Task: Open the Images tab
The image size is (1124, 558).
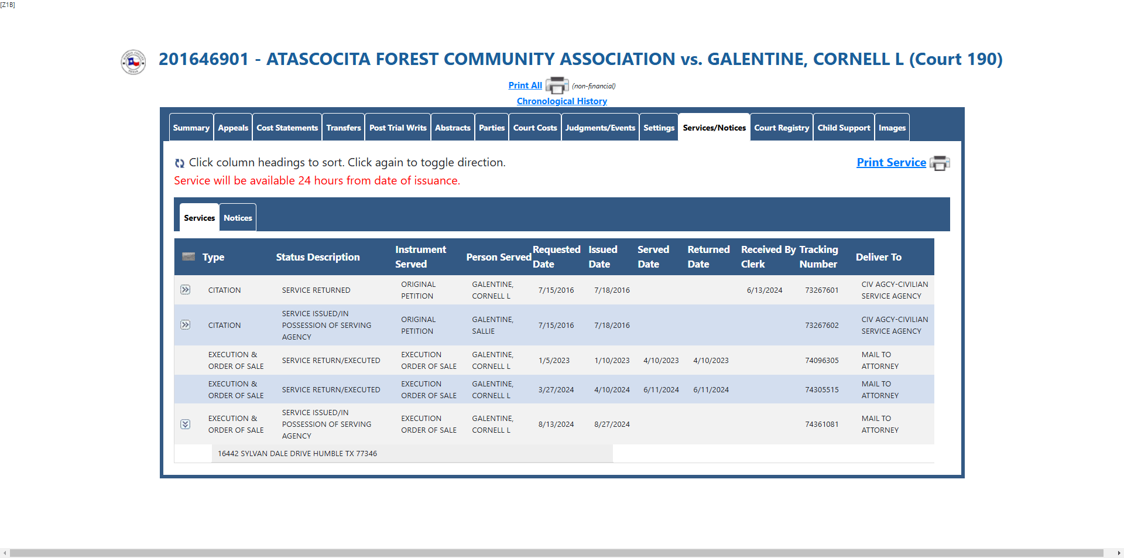Action: (892, 128)
